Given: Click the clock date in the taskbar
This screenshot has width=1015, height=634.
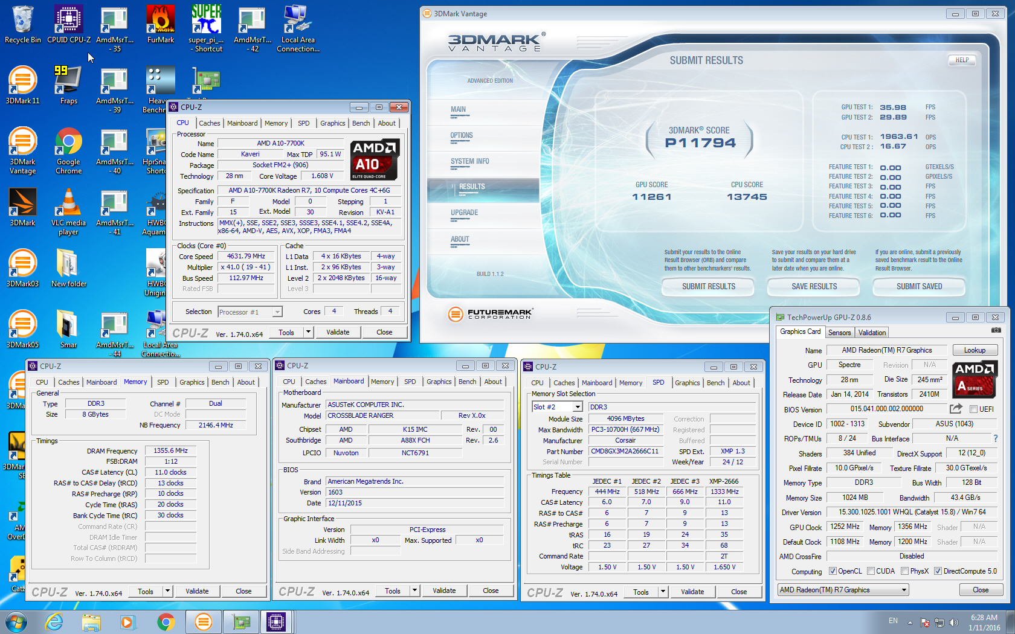Looking at the screenshot, I should pyautogui.click(x=984, y=627).
